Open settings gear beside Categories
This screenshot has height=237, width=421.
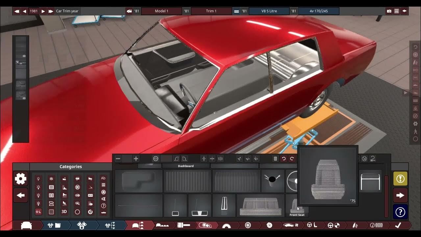tap(20, 179)
